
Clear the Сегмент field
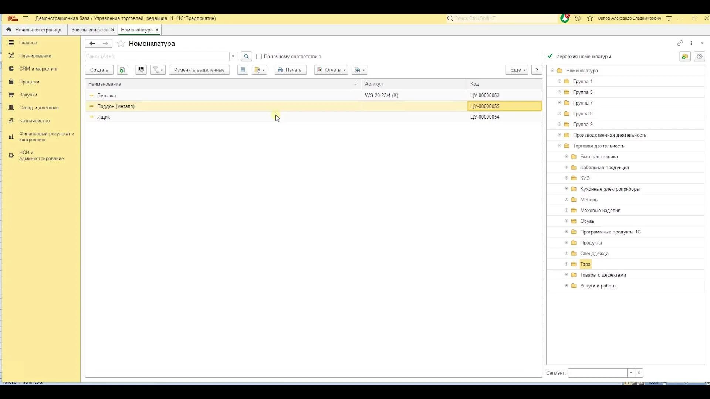click(x=639, y=373)
